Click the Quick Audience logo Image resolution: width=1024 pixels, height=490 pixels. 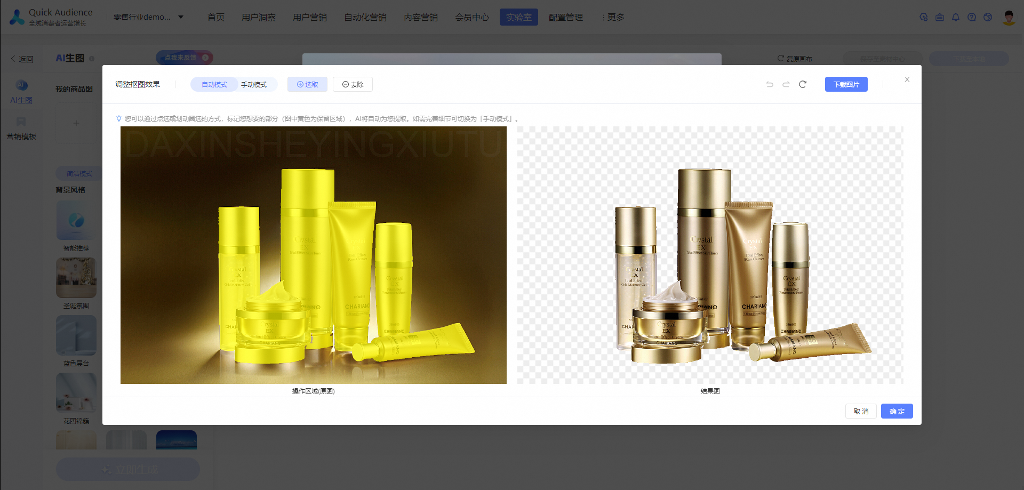(51, 17)
